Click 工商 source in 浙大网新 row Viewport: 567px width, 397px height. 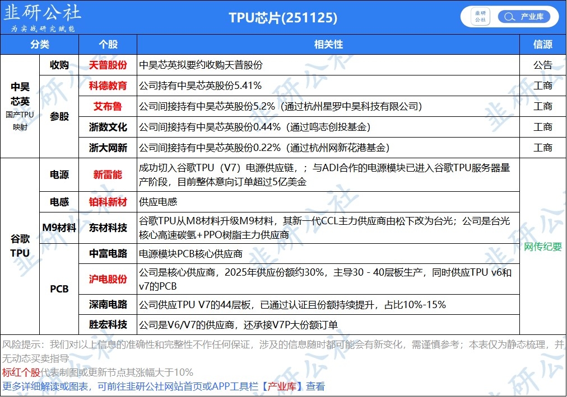coord(543,148)
